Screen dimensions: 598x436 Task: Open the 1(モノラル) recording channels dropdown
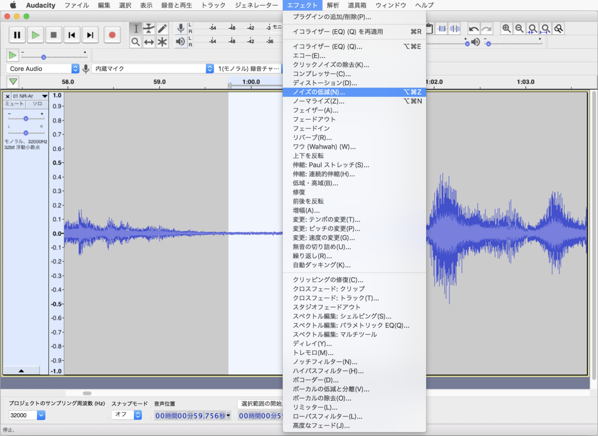pyautogui.click(x=249, y=69)
